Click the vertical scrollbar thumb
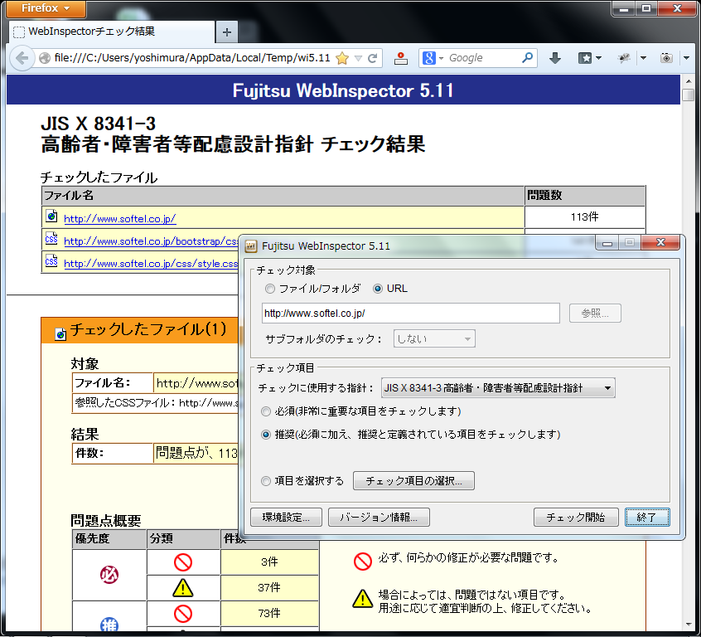 click(x=689, y=95)
